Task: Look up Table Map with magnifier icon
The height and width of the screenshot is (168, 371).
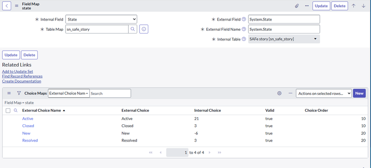Action: pos(133,29)
